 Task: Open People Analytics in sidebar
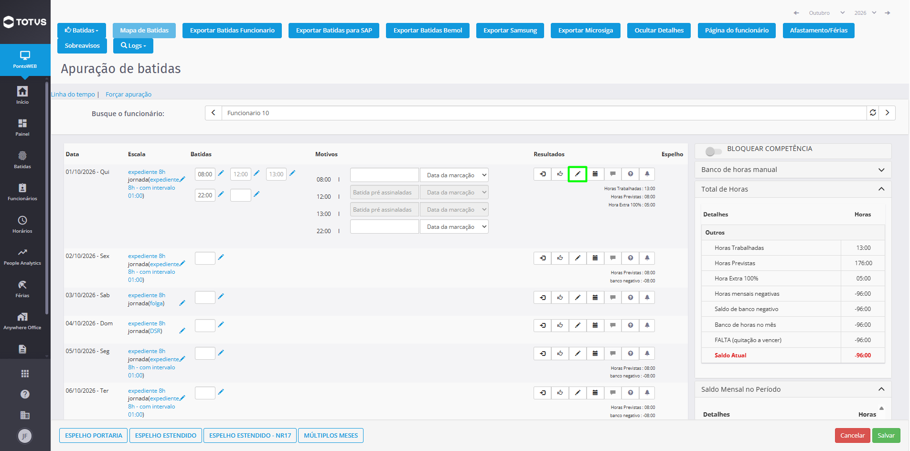22,257
